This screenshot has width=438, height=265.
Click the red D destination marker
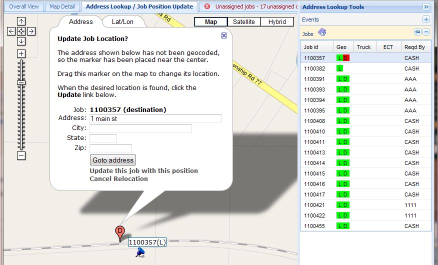(x=119, y=231)
